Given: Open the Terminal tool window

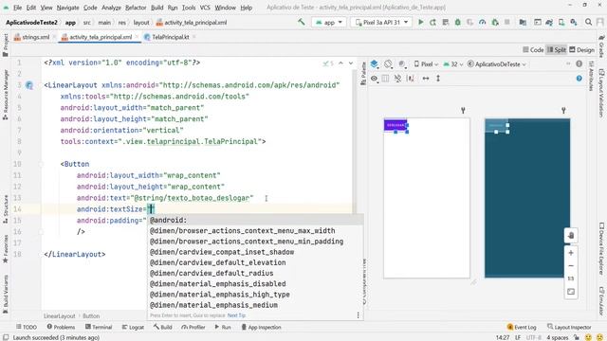Looking at the screenshot, I should coord(99,327).
